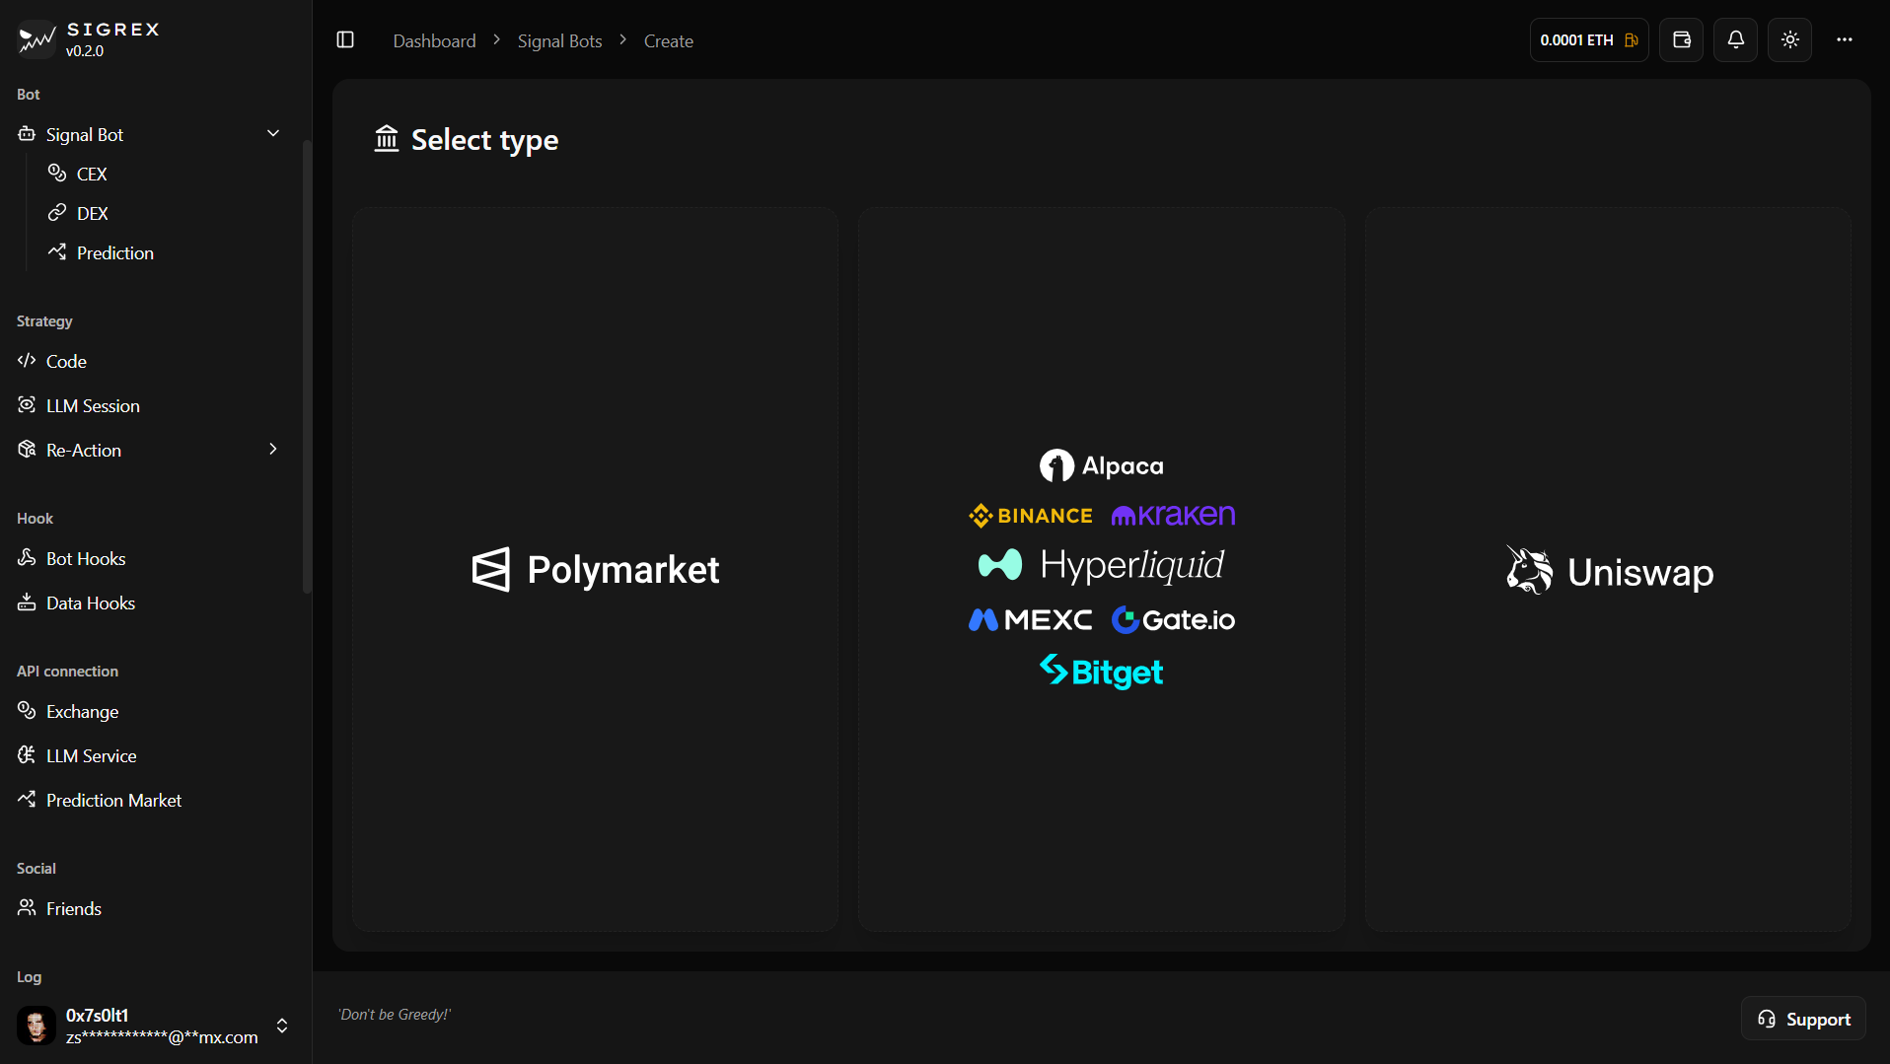Click the Log section label
The height and width of the screenshot is (1064, 1890).
click(29, 976)
